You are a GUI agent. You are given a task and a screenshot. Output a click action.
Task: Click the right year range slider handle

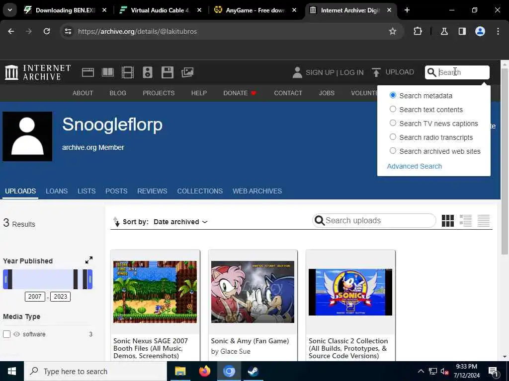[x=90, y=279]
